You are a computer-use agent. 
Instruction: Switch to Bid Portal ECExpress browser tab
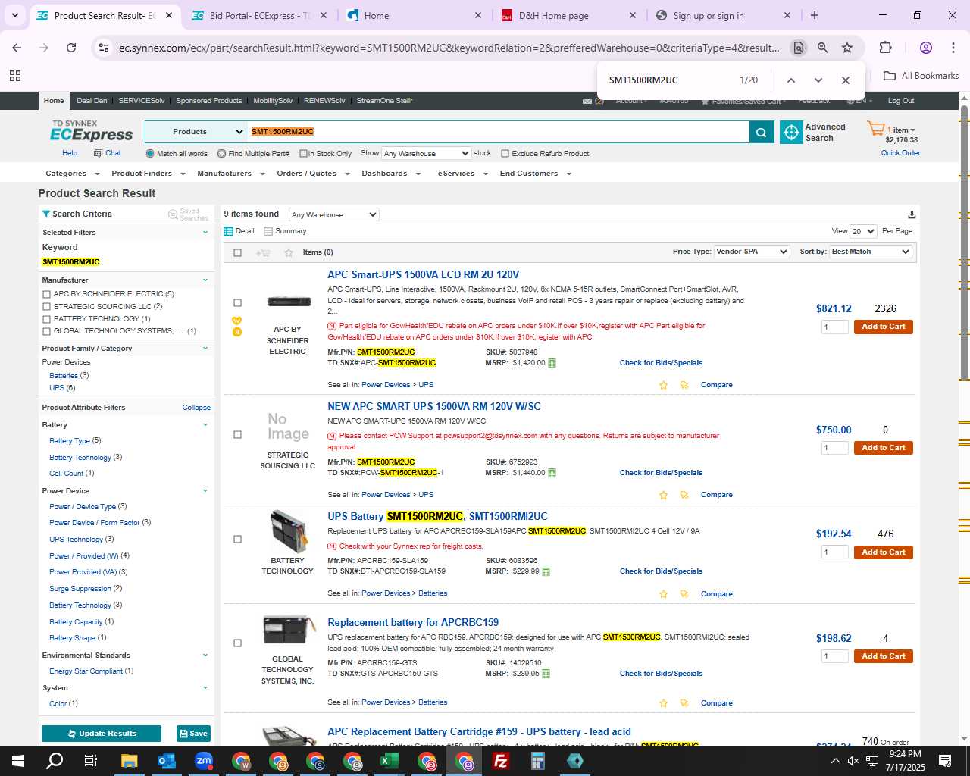(x=258, y=15)
